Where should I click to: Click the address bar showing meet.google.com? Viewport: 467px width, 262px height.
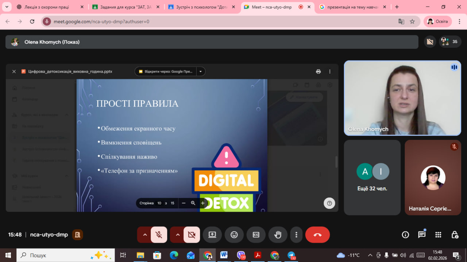coord(219,21)
